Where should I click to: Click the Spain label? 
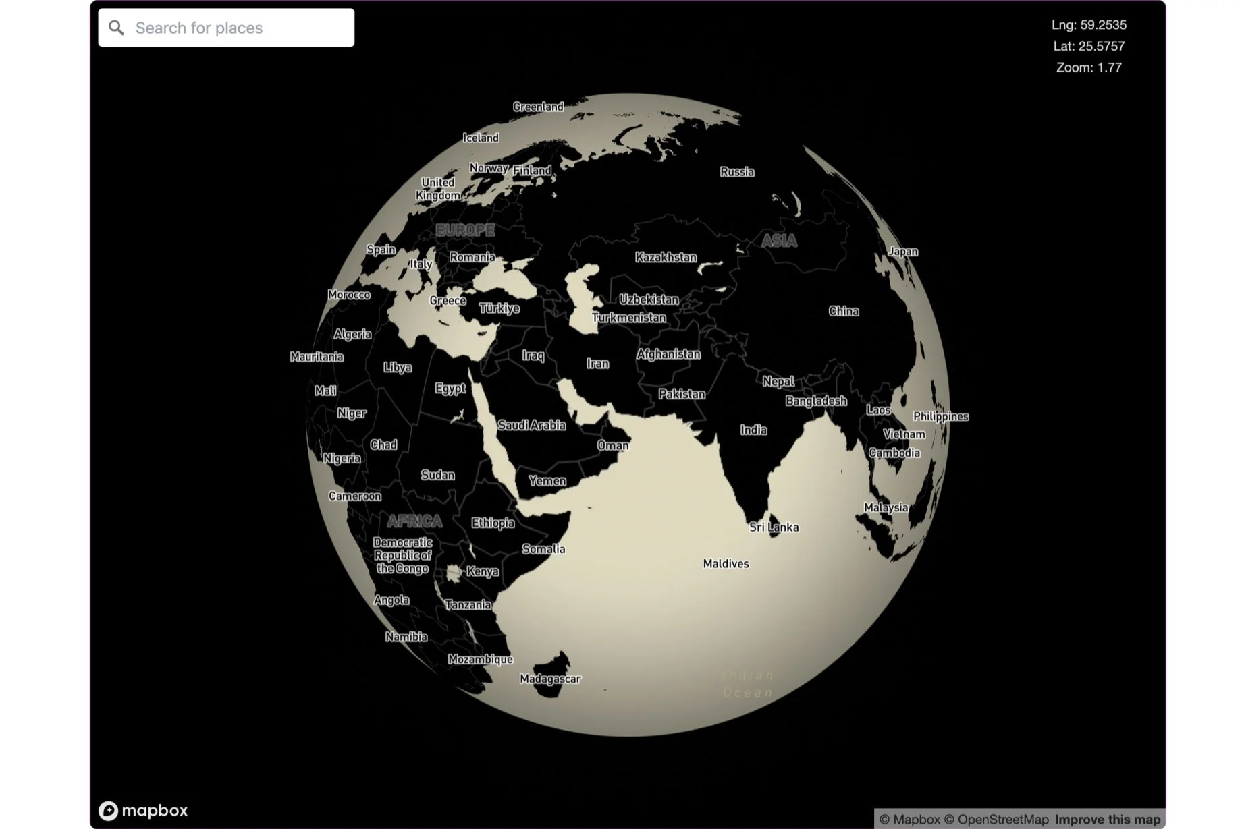[381, 250]
